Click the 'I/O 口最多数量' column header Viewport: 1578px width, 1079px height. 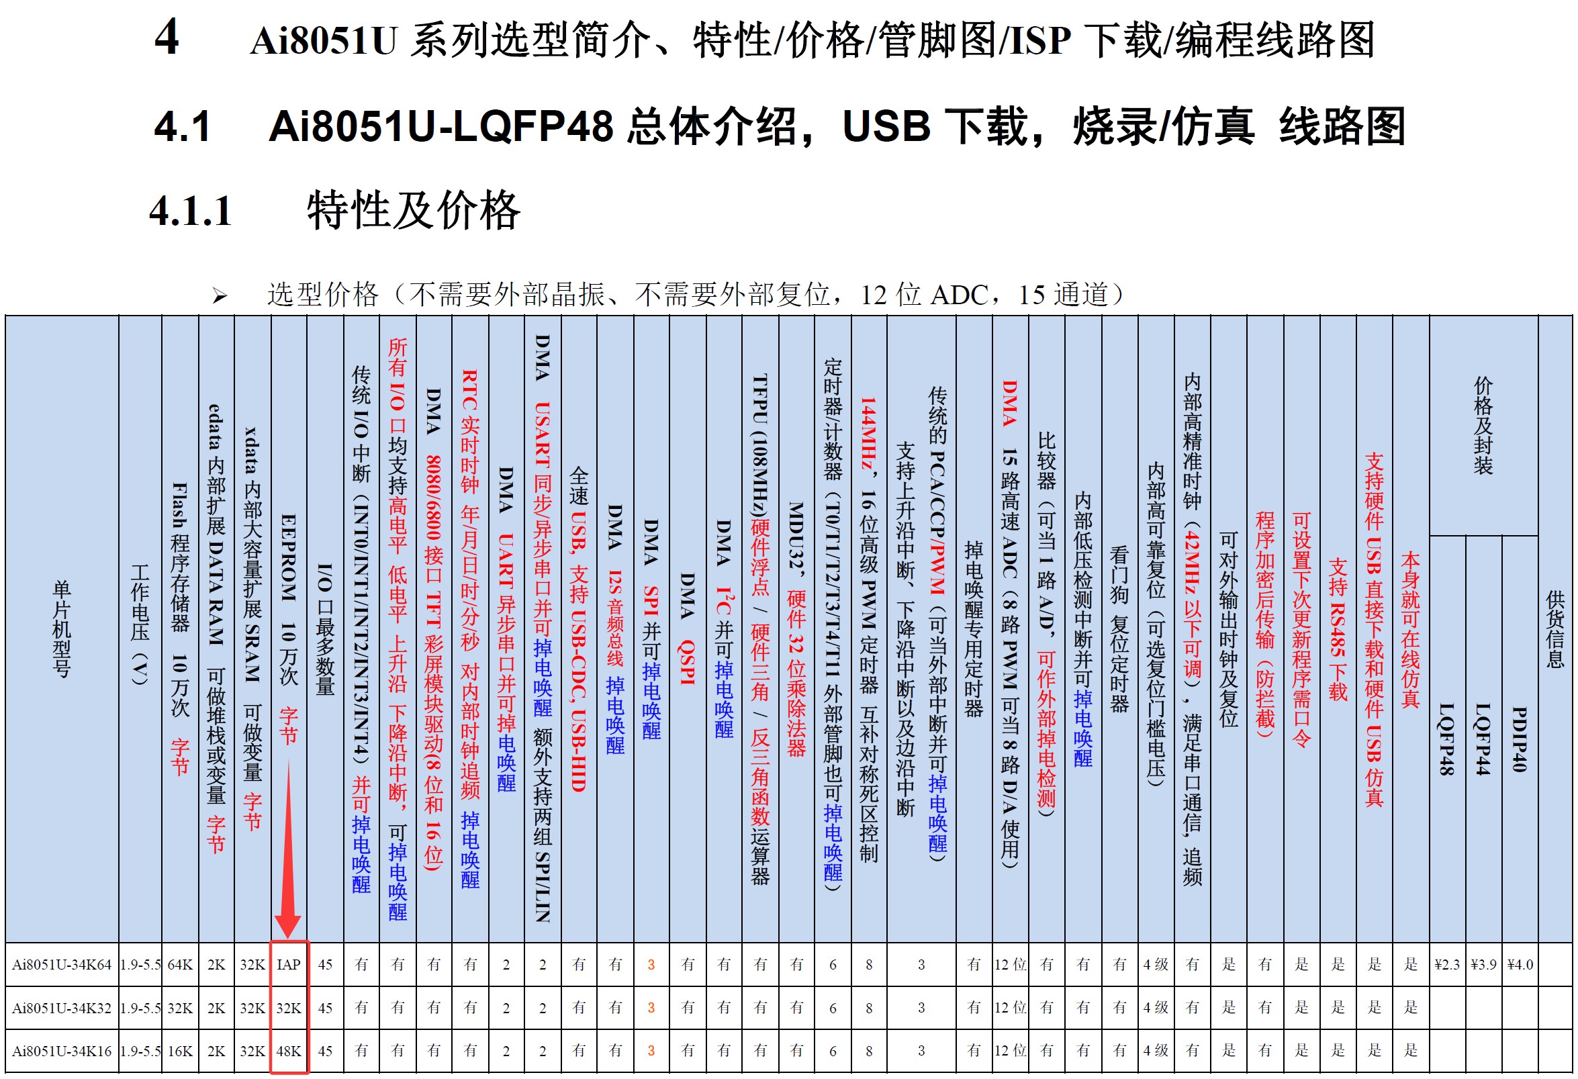[x=325, y=628]
